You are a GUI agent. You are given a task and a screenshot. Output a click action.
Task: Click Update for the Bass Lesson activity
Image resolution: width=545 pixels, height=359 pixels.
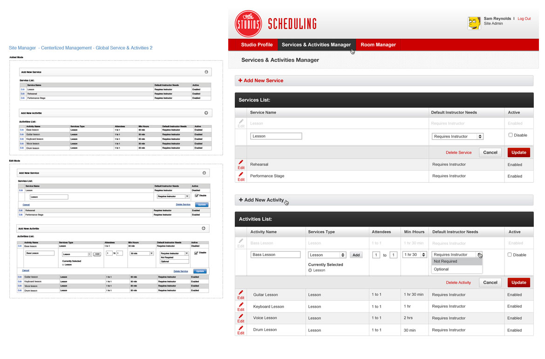coord(518,283)
